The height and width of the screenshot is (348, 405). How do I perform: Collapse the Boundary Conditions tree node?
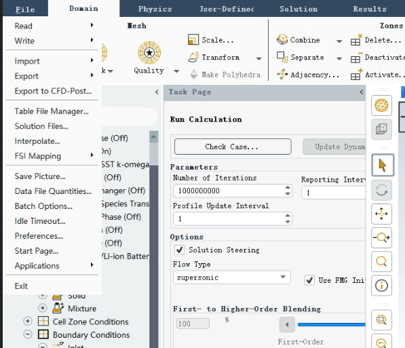tap(28, 334)
